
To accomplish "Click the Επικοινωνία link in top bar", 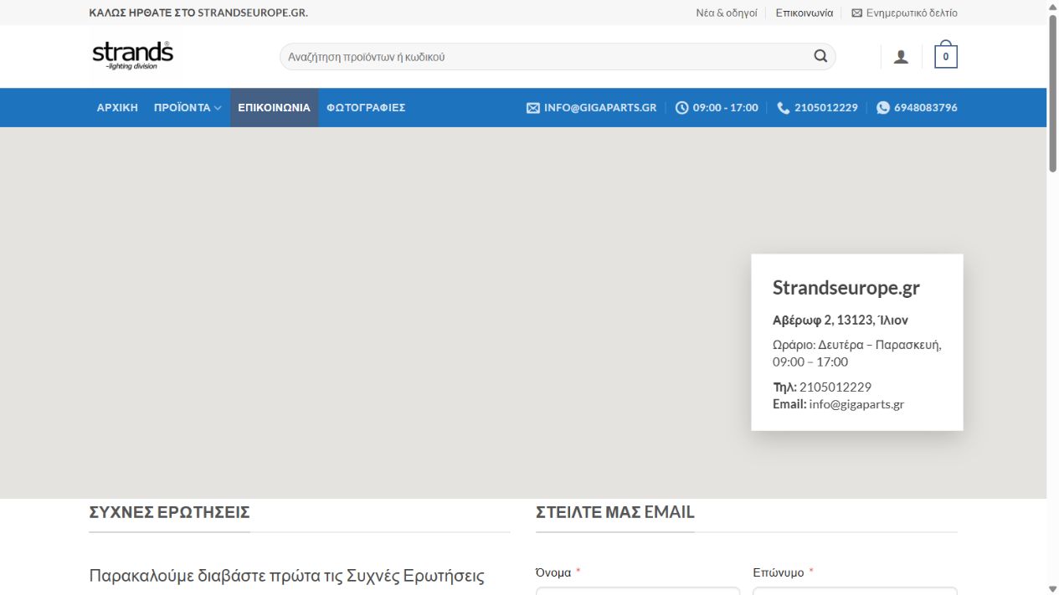I will [x=805, y=13].
